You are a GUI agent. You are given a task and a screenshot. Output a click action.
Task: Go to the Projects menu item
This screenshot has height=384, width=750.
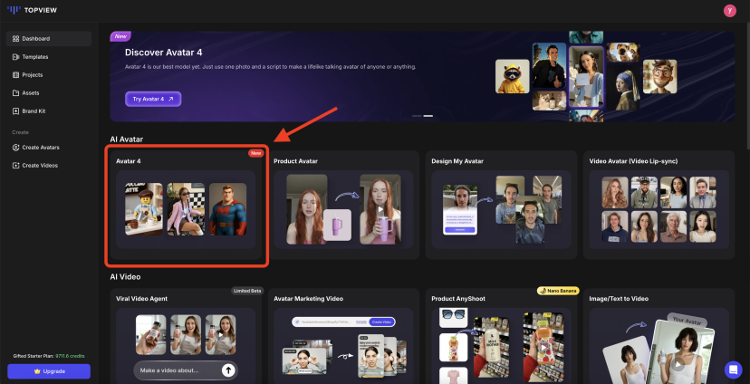click(33, 75)
